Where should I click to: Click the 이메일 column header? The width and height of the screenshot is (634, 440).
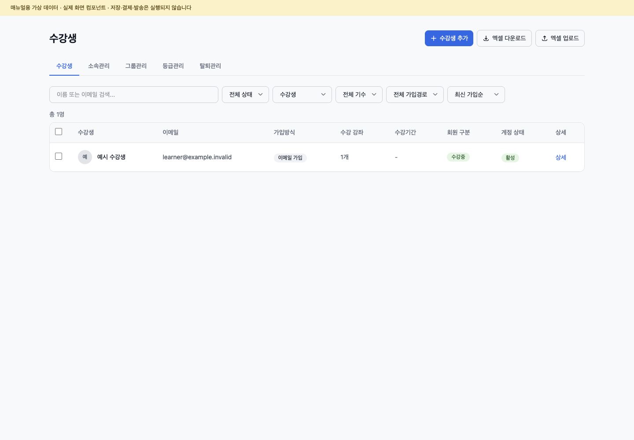(171, 132)
